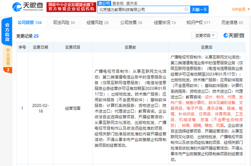Clear the search box with the X icon

186,9
